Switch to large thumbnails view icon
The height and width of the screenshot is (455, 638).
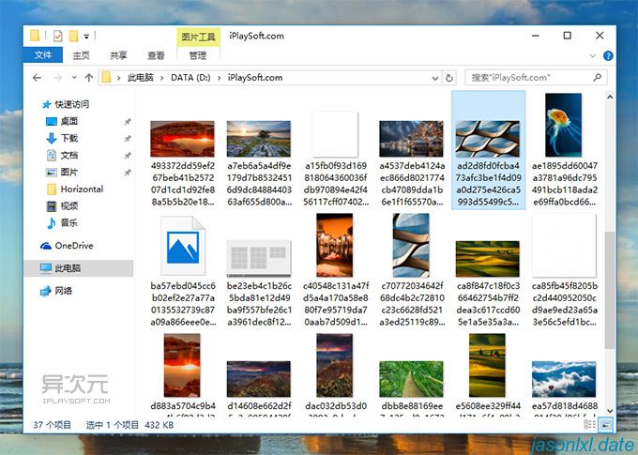(x=606, y=424)
